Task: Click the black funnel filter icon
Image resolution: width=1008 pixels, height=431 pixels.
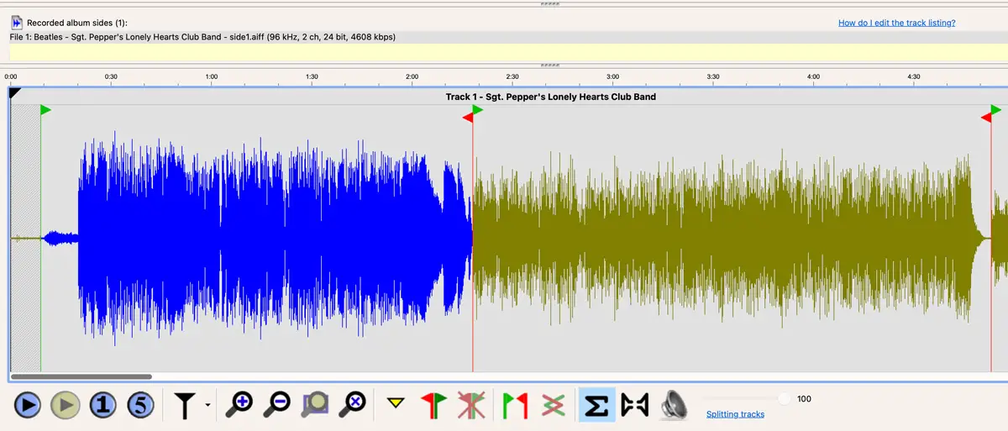Action: 186,405
